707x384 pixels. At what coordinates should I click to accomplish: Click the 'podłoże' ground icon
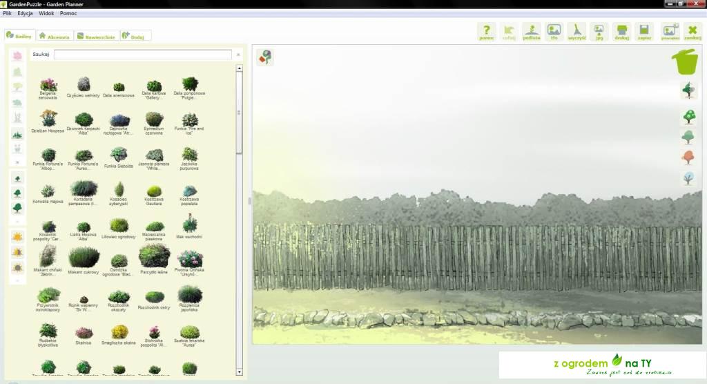532,32
